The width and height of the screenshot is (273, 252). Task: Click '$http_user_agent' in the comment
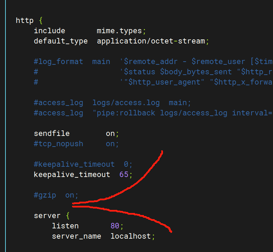pos(164,82)
